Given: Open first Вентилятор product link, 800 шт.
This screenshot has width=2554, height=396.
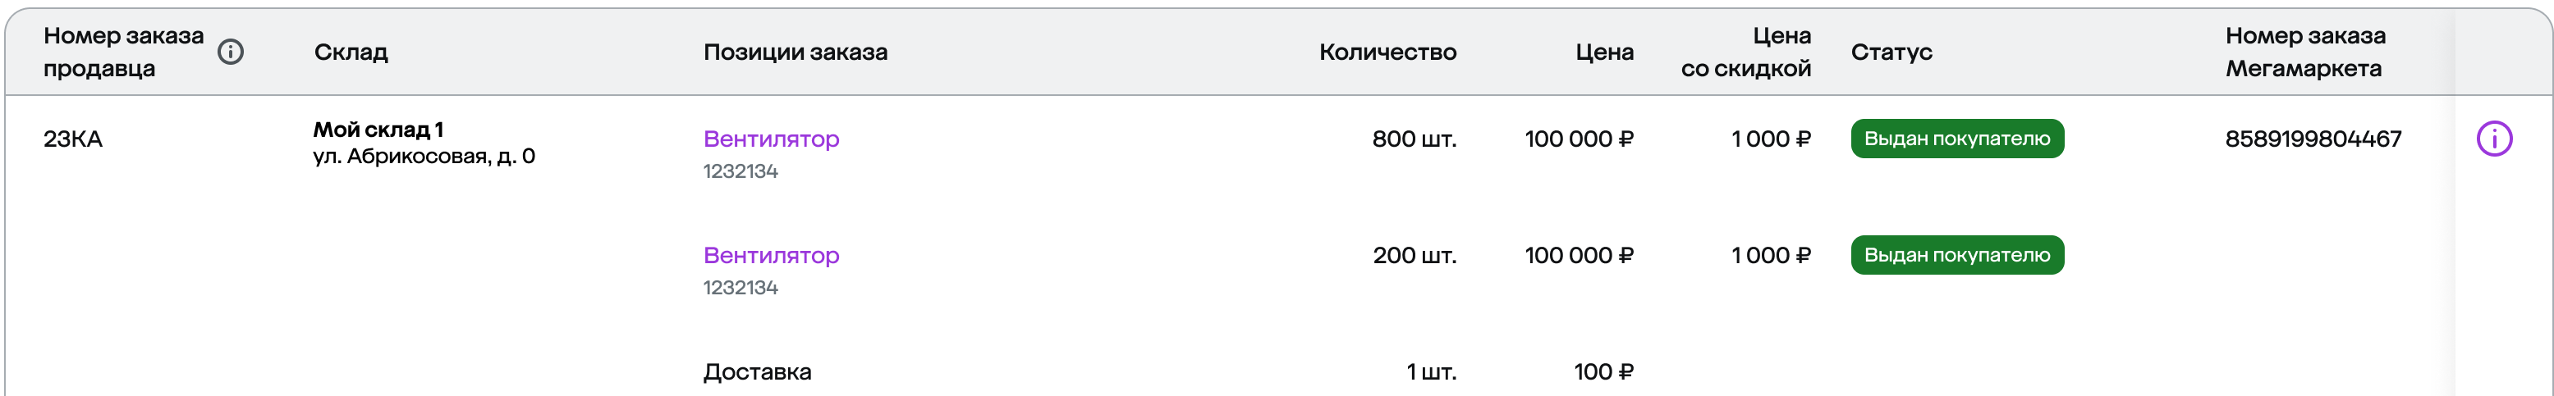Looking at the screenshot, I should point(772,139).
